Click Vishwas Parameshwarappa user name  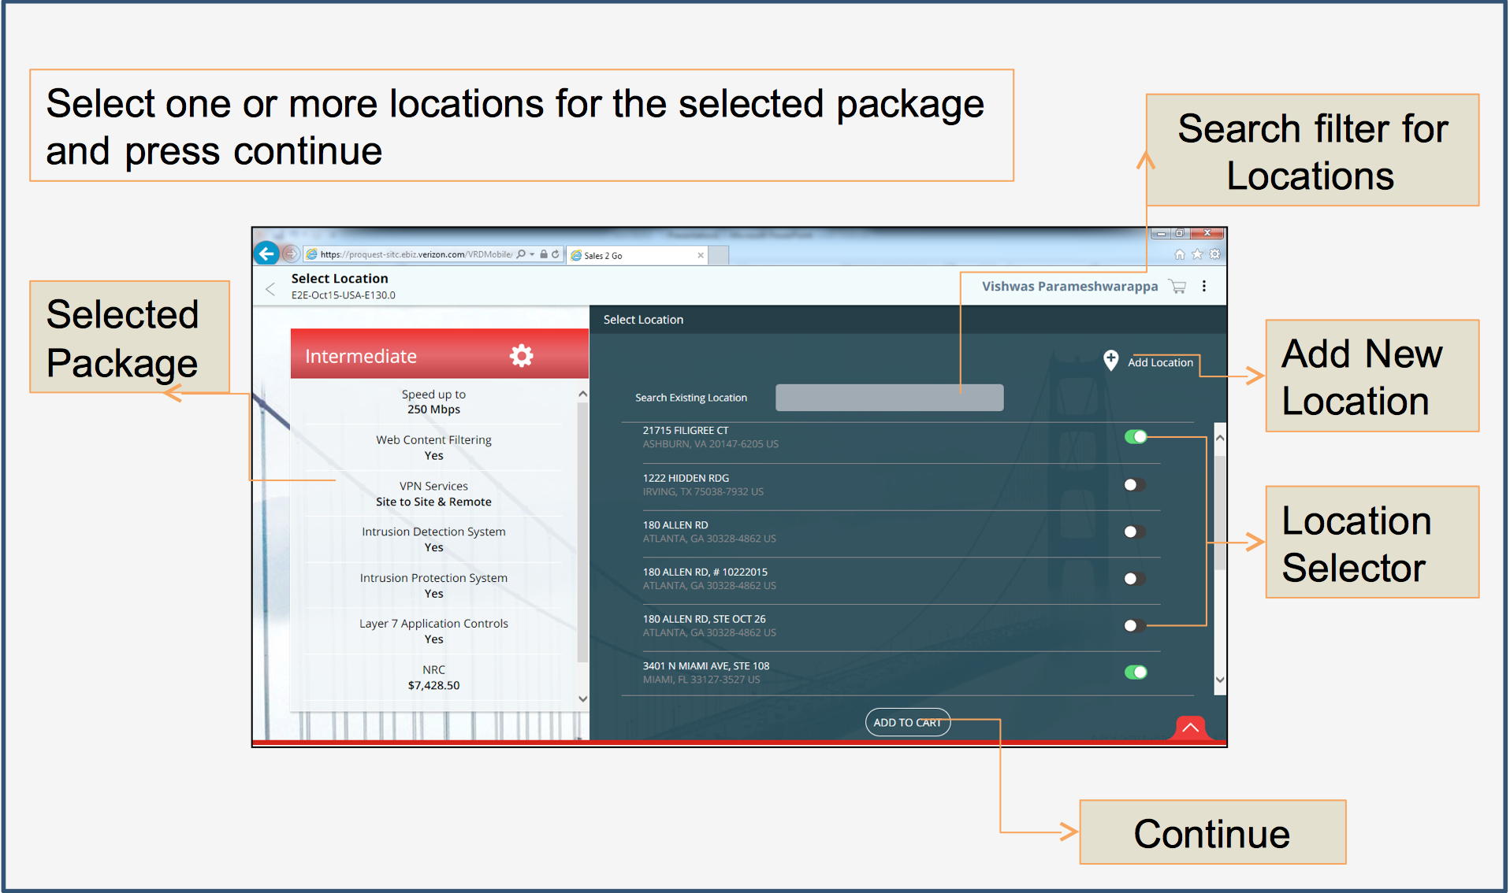click(x=1069, y=287)
